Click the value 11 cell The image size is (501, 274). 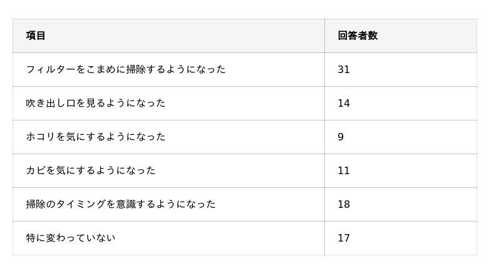(x=401, y=171)
